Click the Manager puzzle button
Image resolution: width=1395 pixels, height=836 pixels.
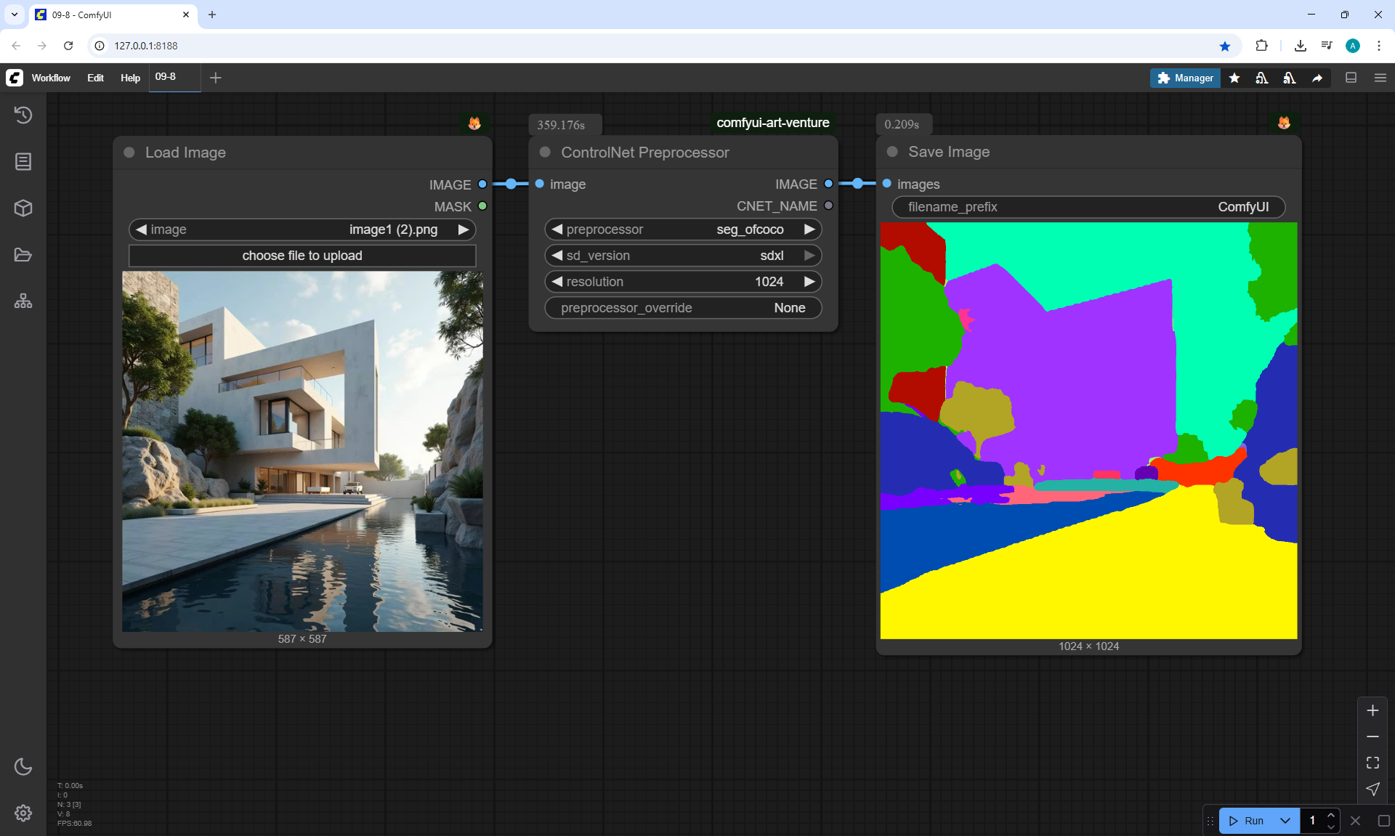coord(1185,78)
